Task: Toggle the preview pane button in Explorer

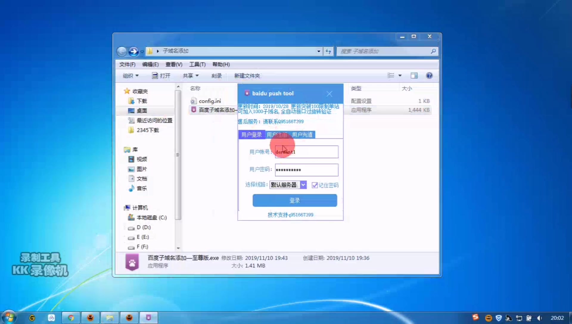Action: 414,75
